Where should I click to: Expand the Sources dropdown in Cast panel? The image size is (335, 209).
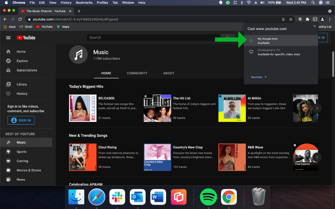tap(259, 77)
